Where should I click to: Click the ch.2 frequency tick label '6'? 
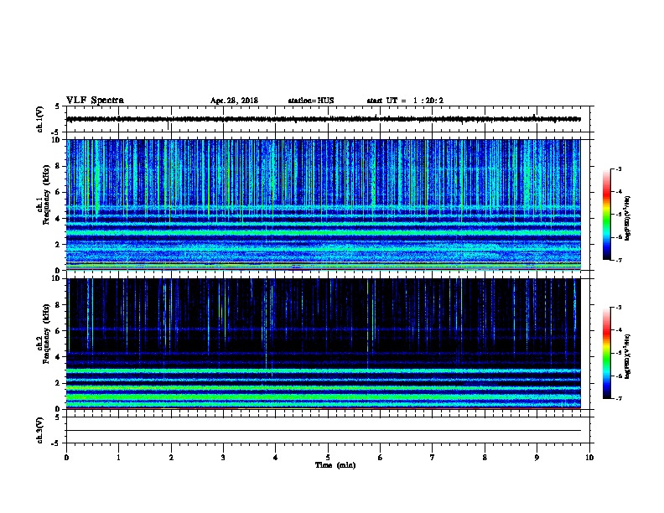[58, 331]
